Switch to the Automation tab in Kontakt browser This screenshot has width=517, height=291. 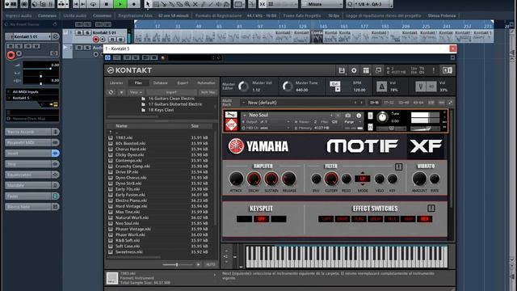click(206, 82)
